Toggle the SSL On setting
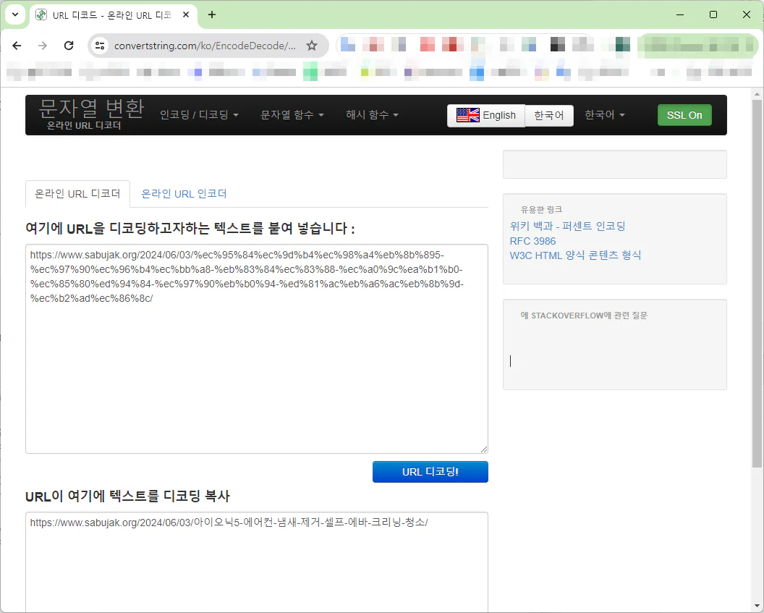The image size is (764, 613). (684, 114)
